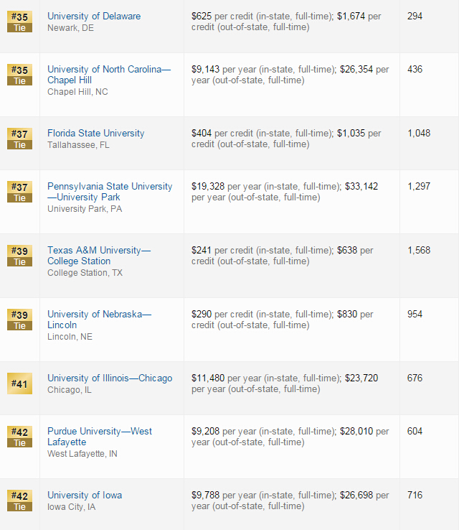Click the #41 rank badge
Viewport: 459px width, 530px height.
[19, 383]
